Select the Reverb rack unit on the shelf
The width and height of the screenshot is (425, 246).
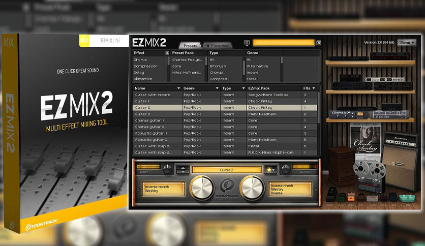pyautogui.click(x=385, y=79)
